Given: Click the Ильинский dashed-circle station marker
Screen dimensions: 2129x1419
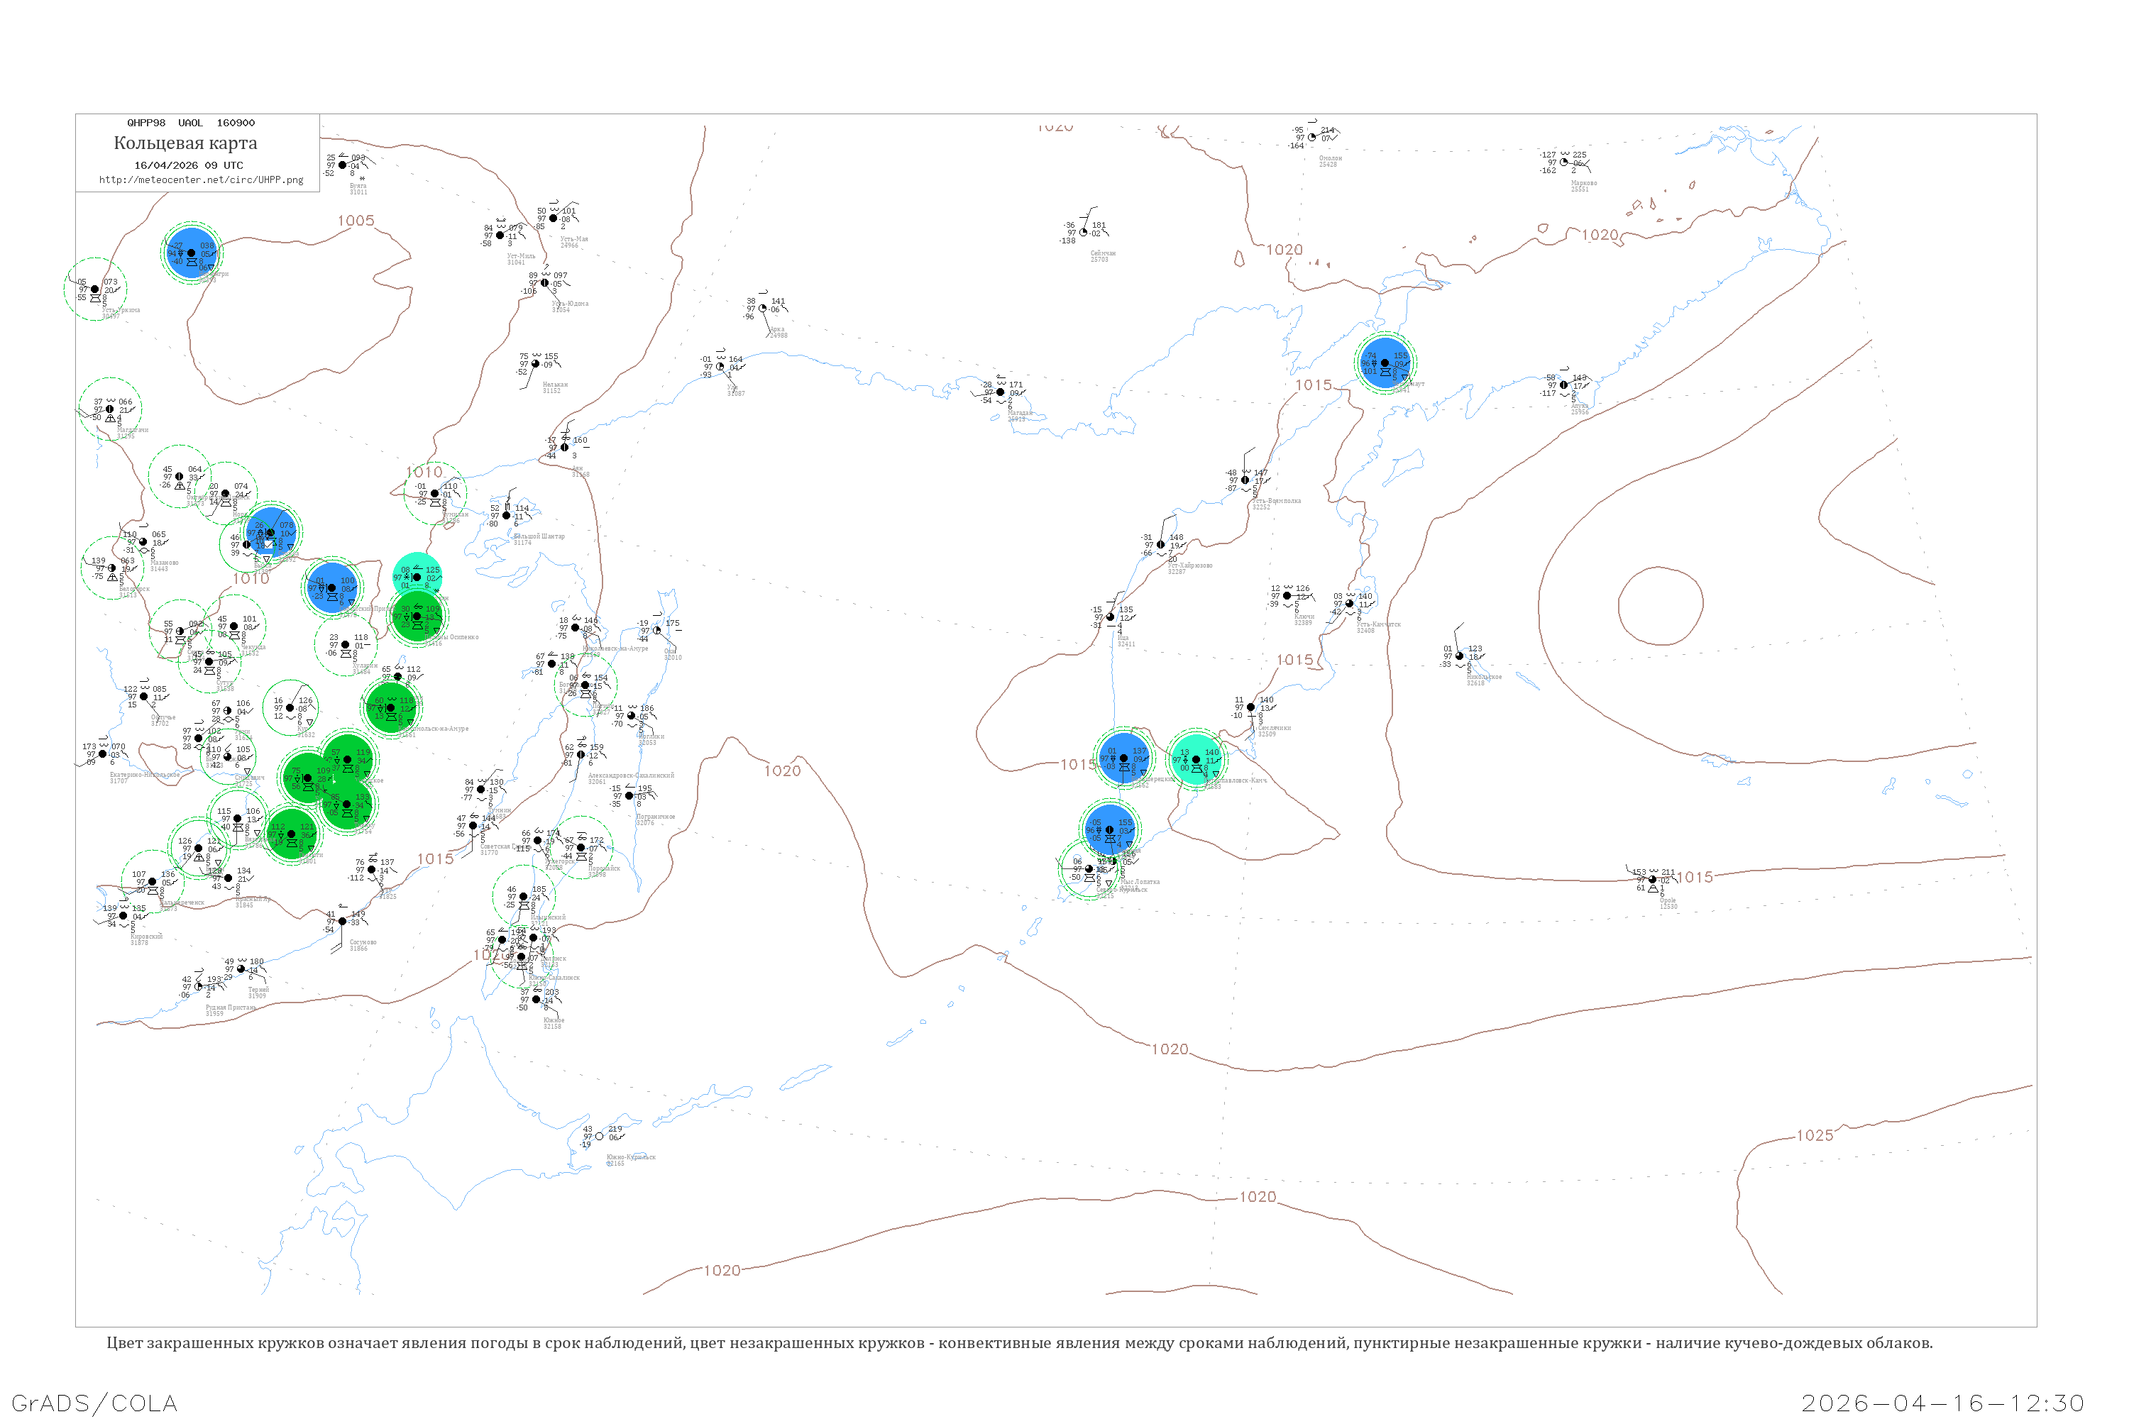Looking at the screenshot, I should [523, 897].
